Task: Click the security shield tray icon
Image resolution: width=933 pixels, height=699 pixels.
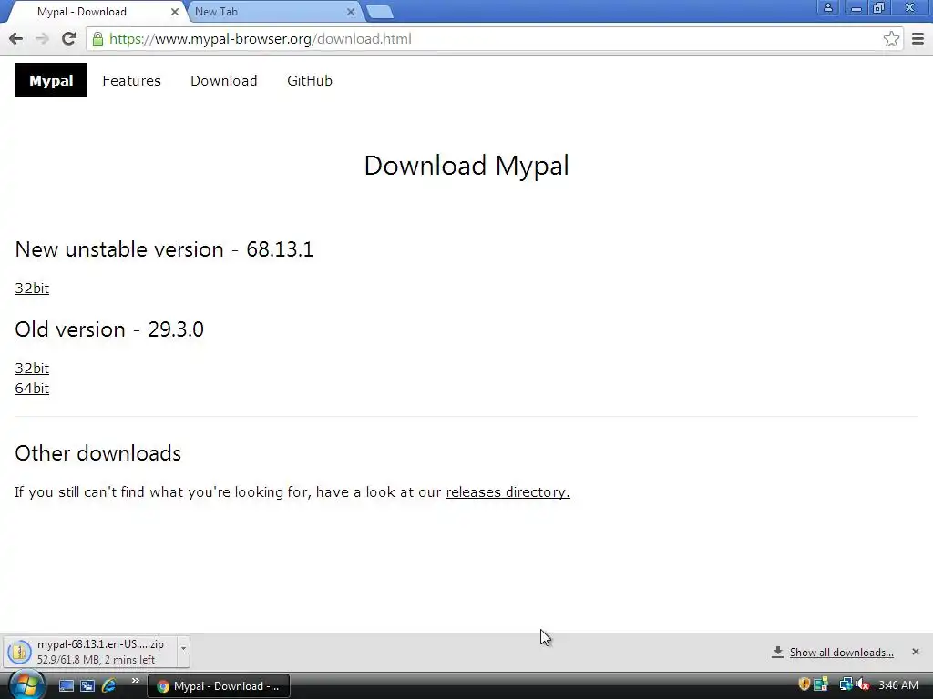Action: point(804,684)
